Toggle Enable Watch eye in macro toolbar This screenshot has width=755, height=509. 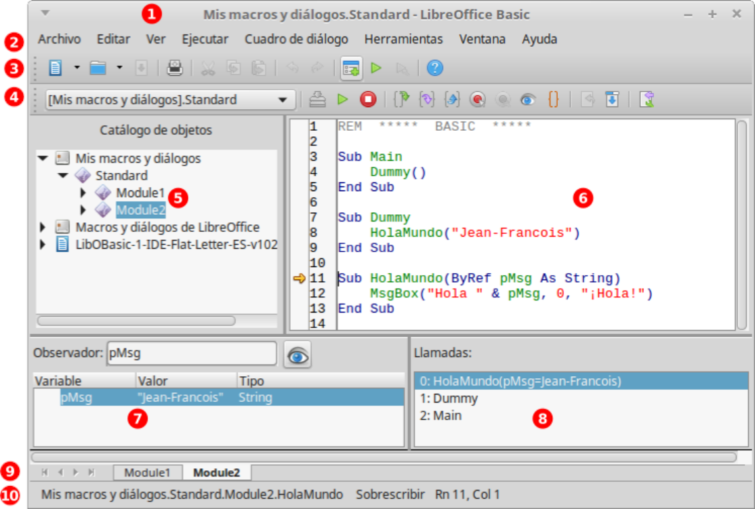point(528,100)
